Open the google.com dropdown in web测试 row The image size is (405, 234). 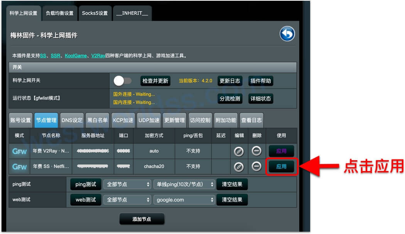click(x=185, y=200)
